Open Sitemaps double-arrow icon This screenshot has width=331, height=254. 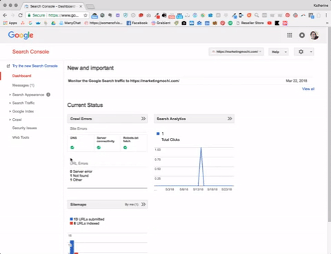[143, 204]
